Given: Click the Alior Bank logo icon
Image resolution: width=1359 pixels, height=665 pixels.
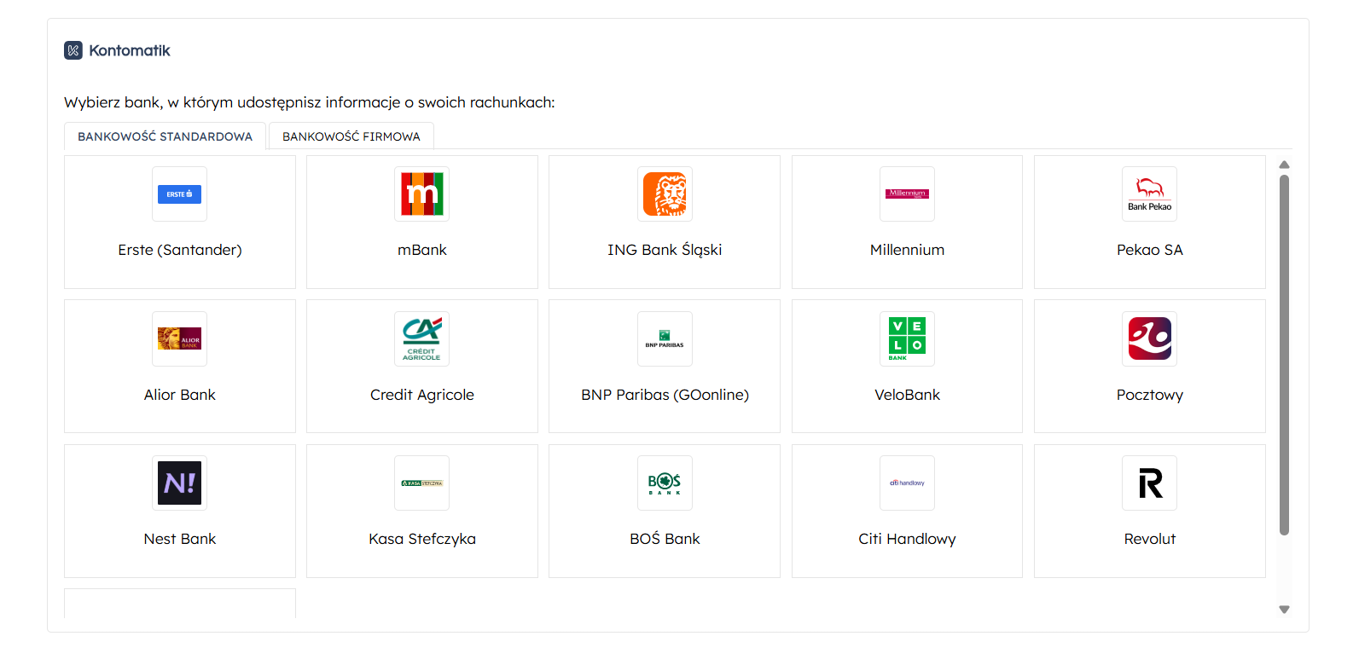Looking at the screenshot, I should pyautogui.click(x=180, y=338).
